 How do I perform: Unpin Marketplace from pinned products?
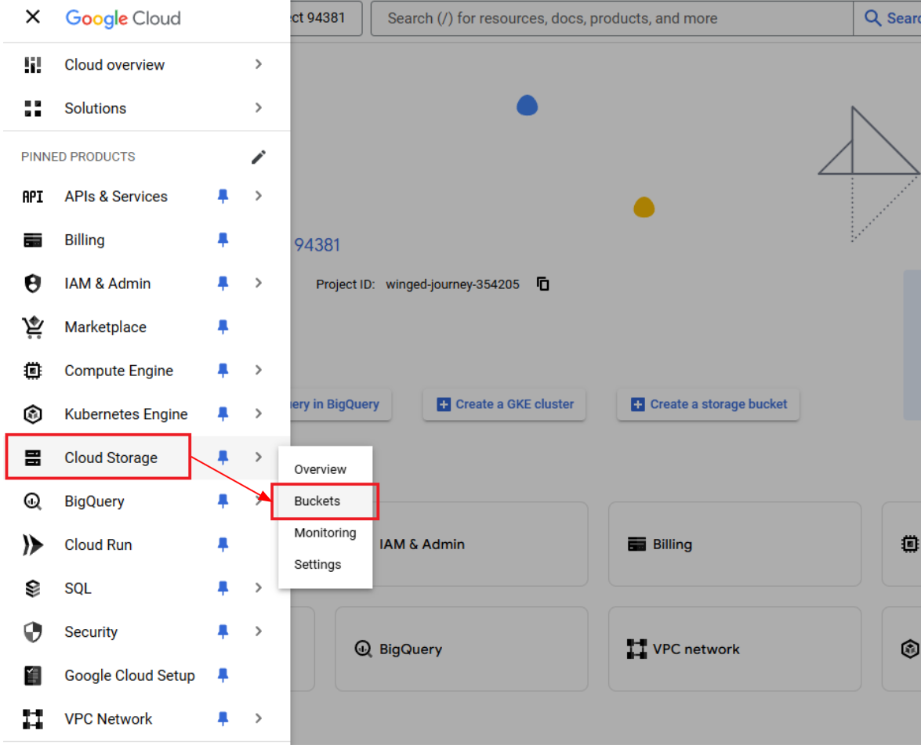point(223,327)
